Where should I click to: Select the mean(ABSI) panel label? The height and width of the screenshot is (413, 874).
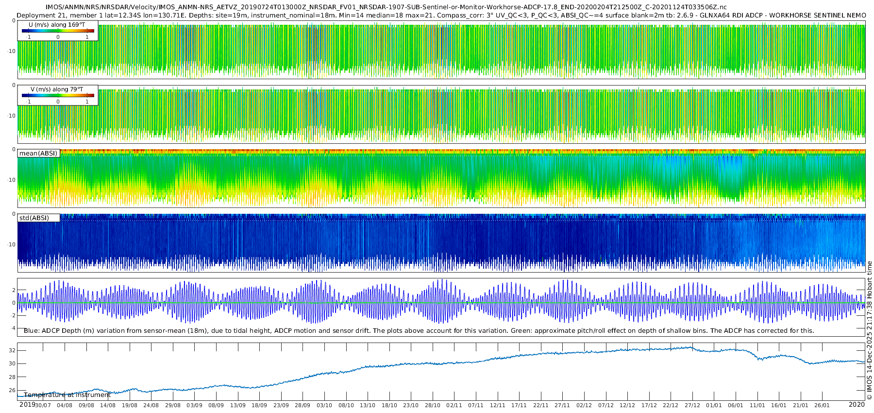[x=38, y=154]
